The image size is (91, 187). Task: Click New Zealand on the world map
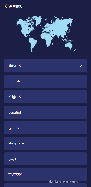tap(75, 50)
